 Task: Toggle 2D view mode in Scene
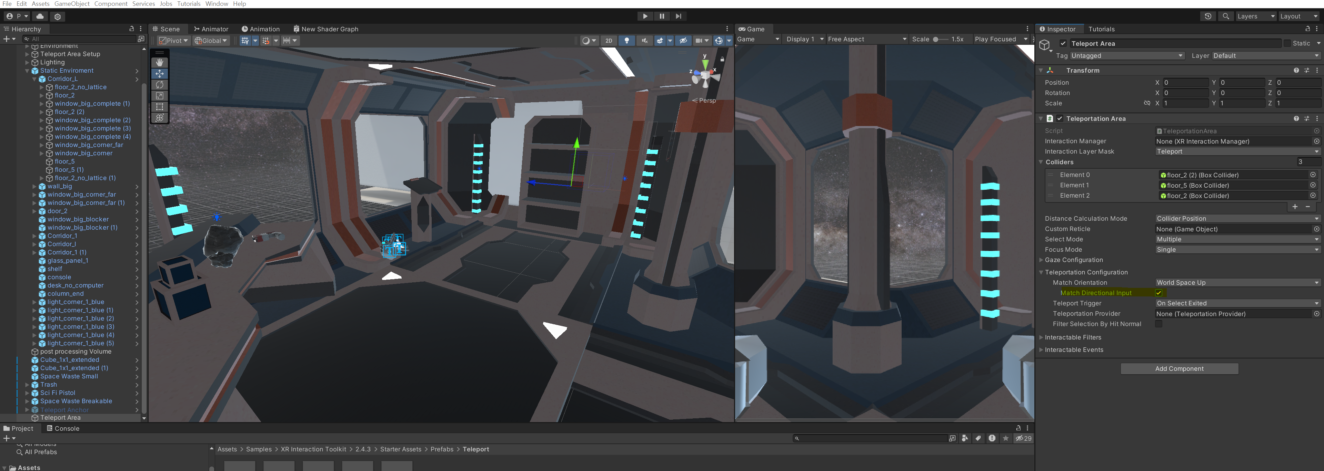pos(609,41)
